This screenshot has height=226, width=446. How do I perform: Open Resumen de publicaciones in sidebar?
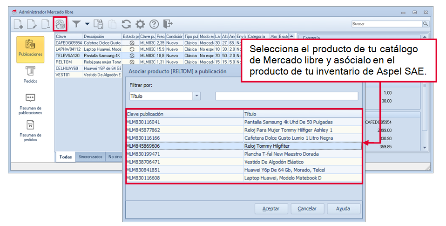tap(30, 104)
